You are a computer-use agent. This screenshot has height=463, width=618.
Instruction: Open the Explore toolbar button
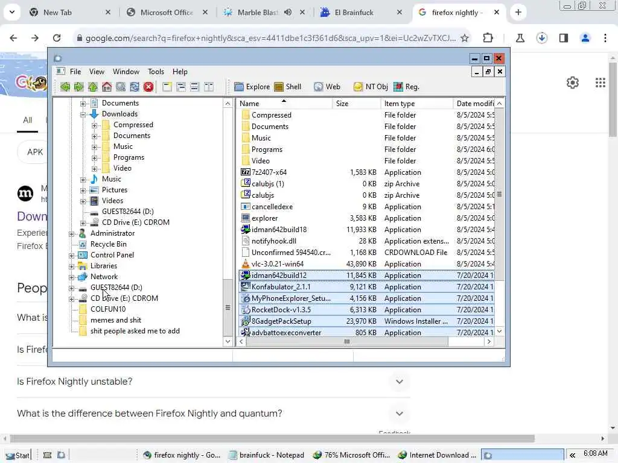coord(252,87)
